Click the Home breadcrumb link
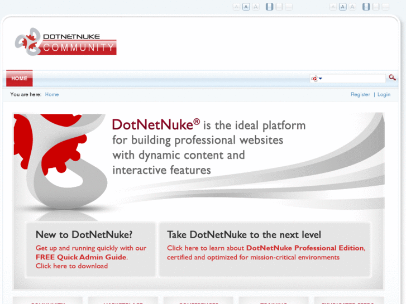This screenshot has width=406, height=304. 52,94
